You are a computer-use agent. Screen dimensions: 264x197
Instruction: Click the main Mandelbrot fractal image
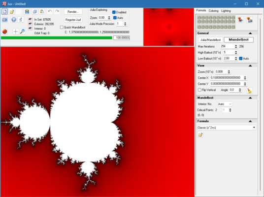[98, 122]
